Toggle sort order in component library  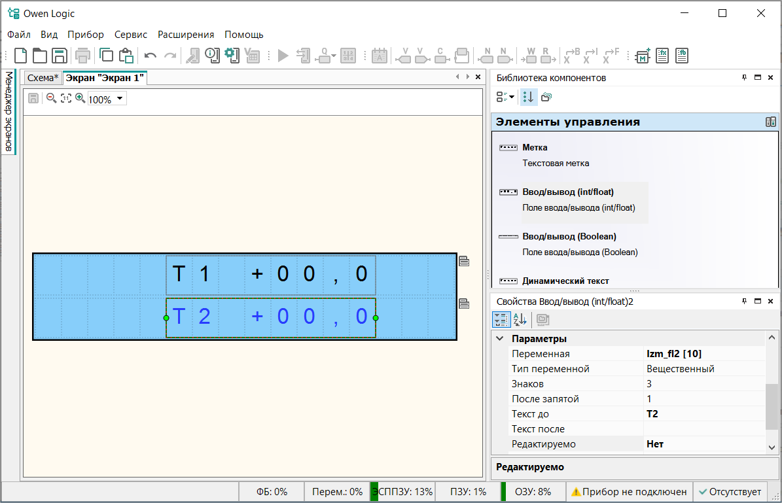(x=529, y=97)
